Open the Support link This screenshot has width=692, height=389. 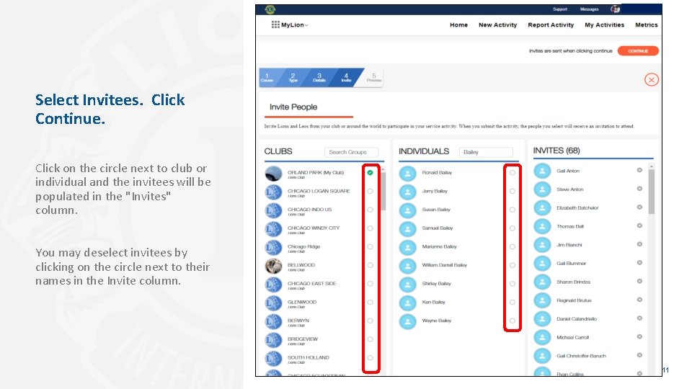(x=560, y=9)
